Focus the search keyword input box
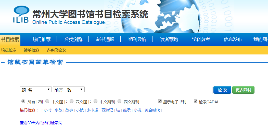Viewport: 268px width, 128px height. pos(149,90)
